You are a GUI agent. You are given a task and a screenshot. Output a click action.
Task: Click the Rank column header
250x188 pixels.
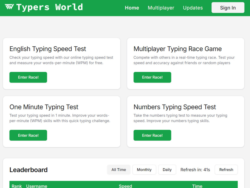tap(16, 186)
